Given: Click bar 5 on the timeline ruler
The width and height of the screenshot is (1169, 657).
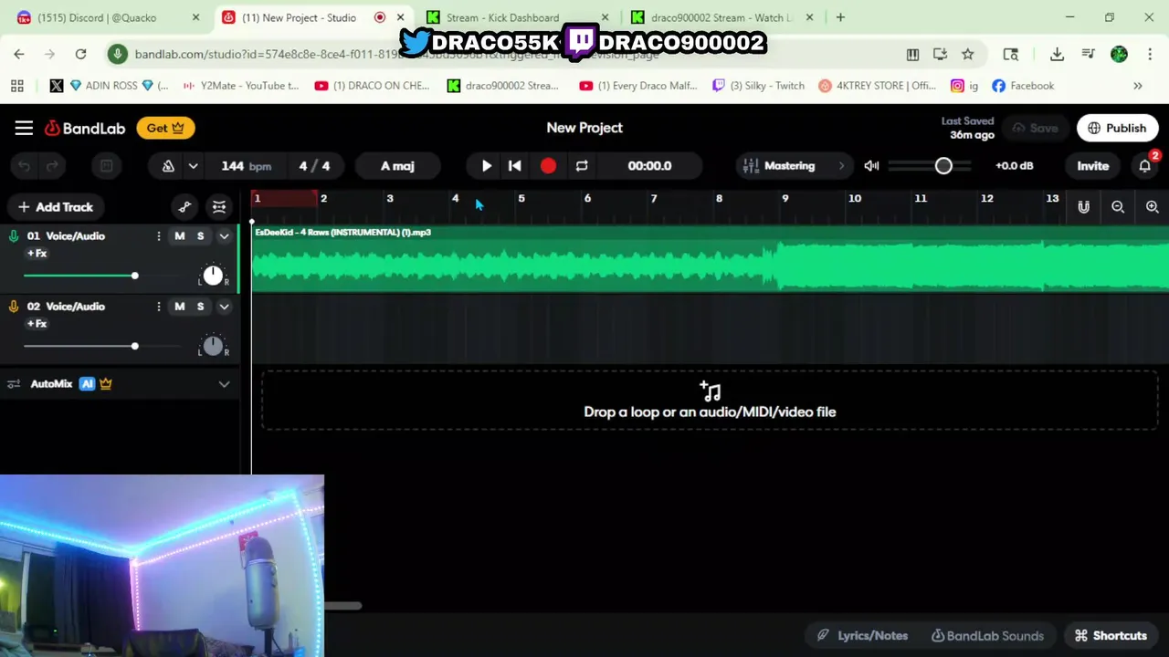Looking at the screenshot, I should pyautogui.click(x=521, y=199).
